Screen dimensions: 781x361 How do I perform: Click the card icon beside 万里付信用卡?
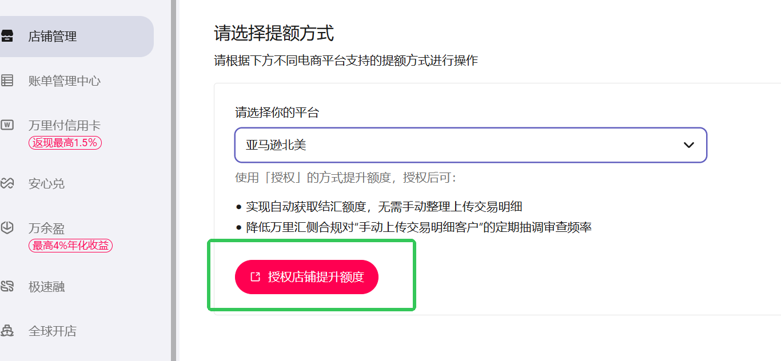click(x=7, y=125)
